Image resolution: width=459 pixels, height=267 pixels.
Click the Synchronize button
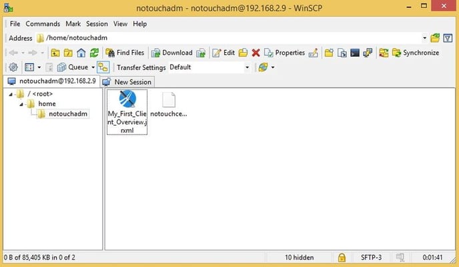point(416,53)
